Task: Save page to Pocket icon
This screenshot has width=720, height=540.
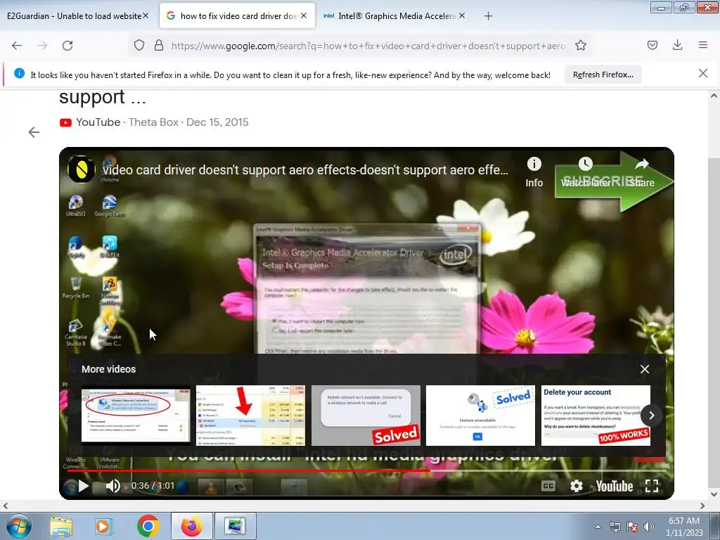Action: click(652, 46)
